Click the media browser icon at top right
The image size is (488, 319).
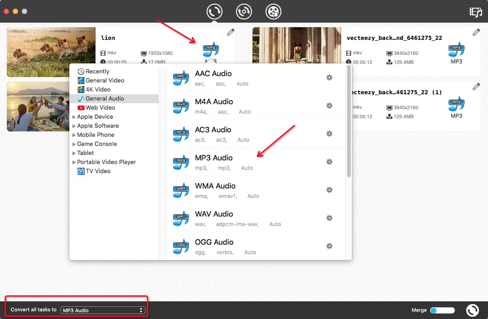point(476,12)
